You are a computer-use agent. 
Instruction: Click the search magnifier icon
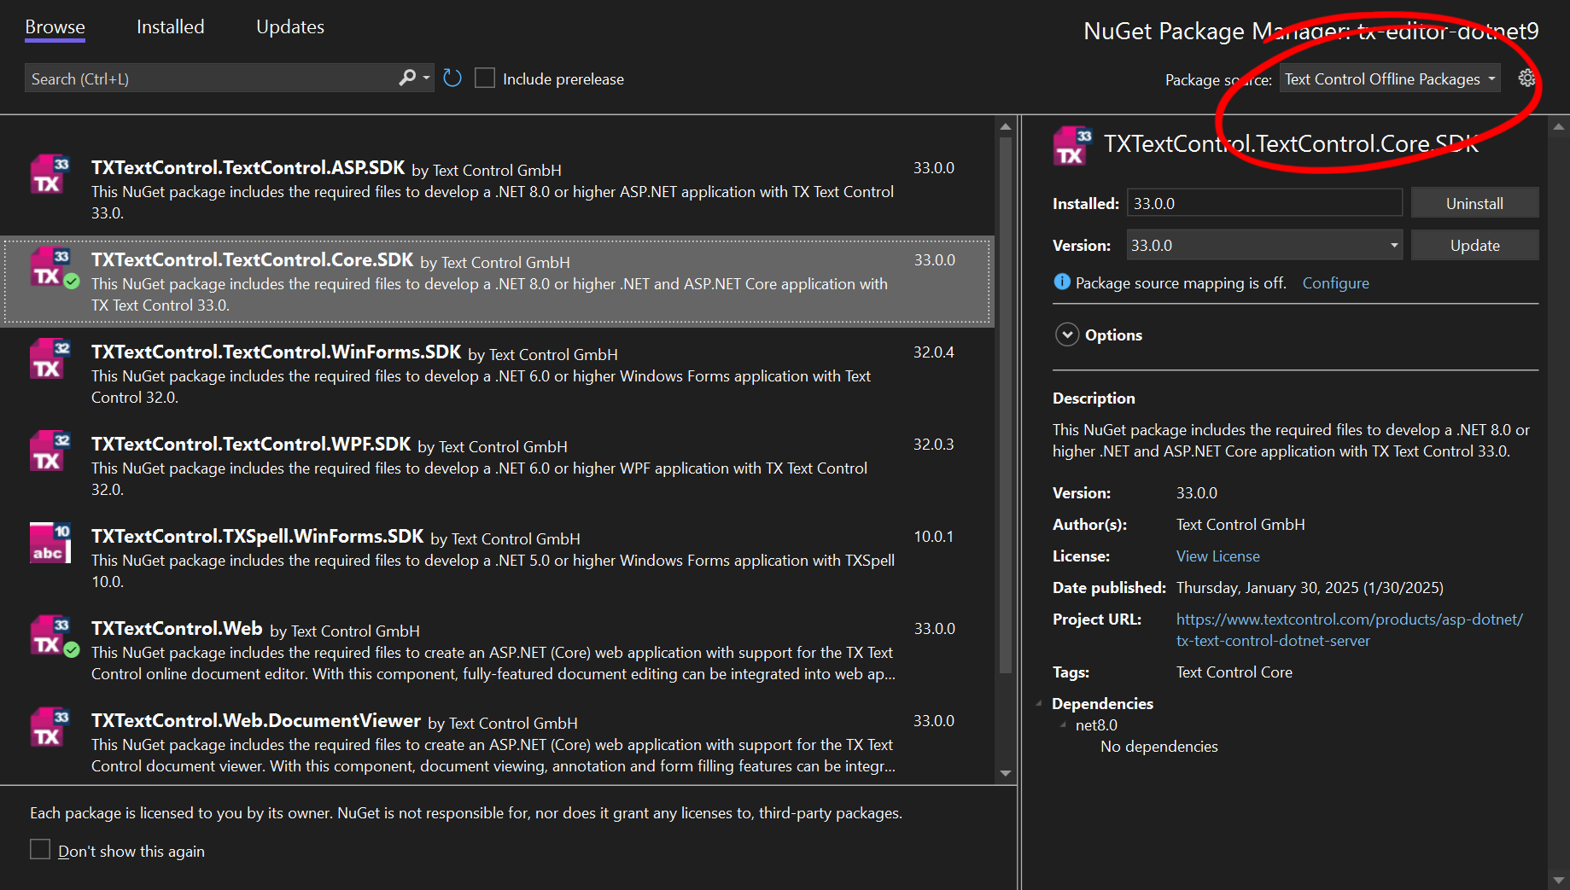408,78
